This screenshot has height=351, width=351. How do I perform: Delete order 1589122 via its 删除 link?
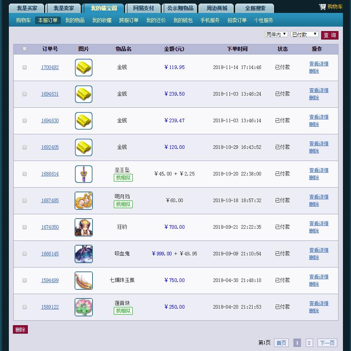tap(314, 311)
